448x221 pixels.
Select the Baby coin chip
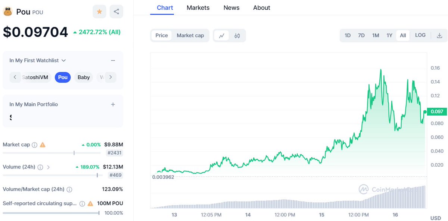point(83,77)
